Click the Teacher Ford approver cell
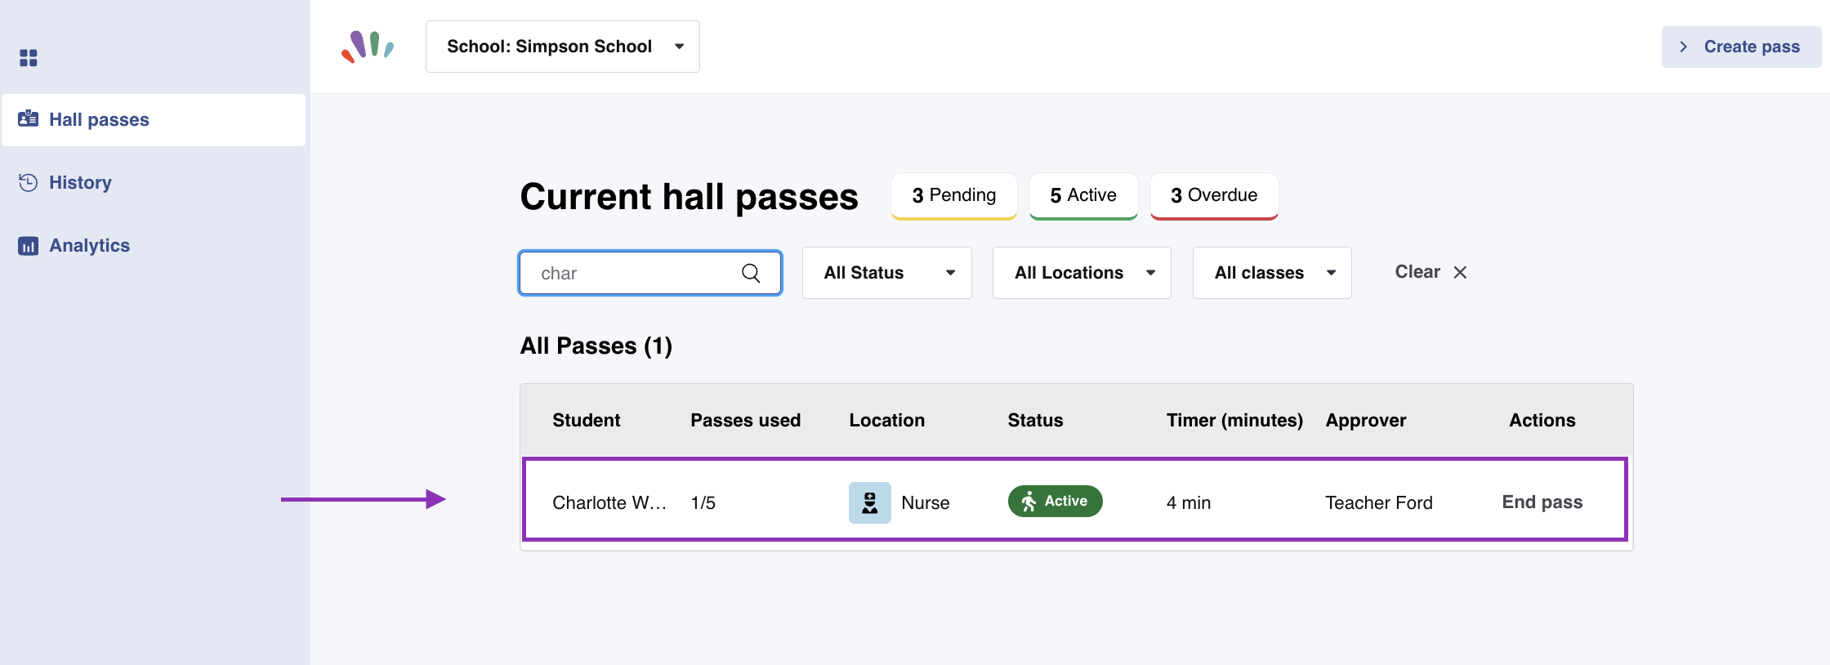Screen dimensions: 1830x665 [x=1379, y=503]
